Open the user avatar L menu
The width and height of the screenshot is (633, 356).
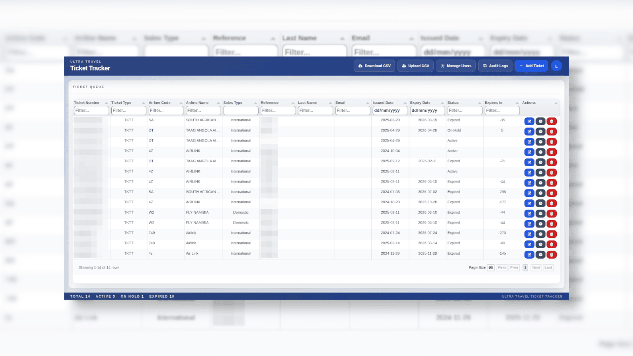[x=556, y=66]
